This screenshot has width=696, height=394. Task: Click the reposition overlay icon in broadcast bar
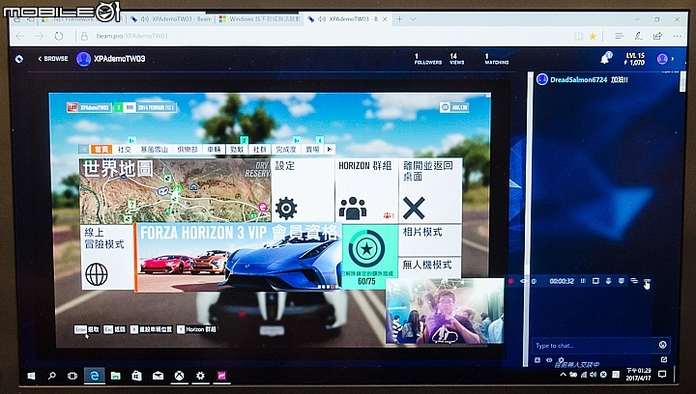634,281
